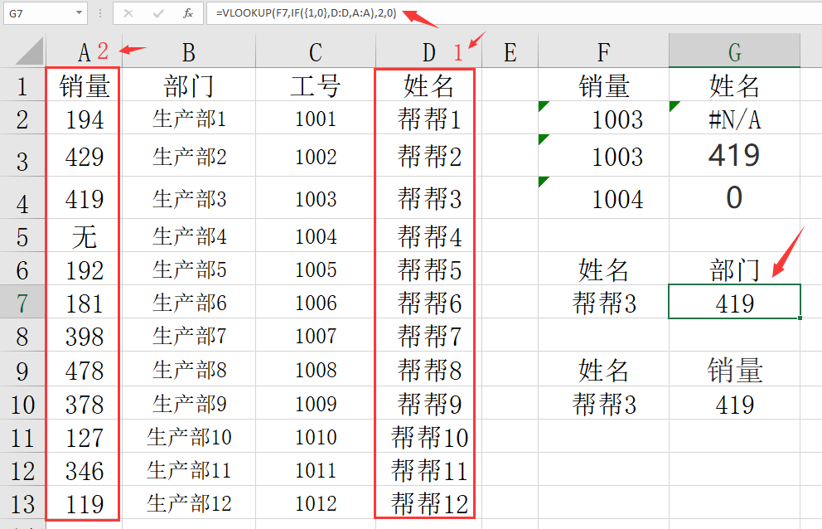822x529 pixels.
Task: Click cell 帮帮6
Action: pos(429,303)
